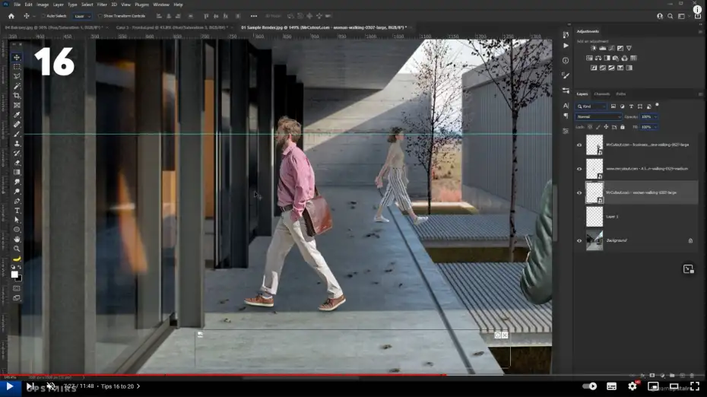Select the Pen tool

pos(17,201)
